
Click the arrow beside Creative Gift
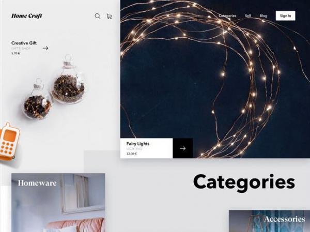(x=45, y=48)
